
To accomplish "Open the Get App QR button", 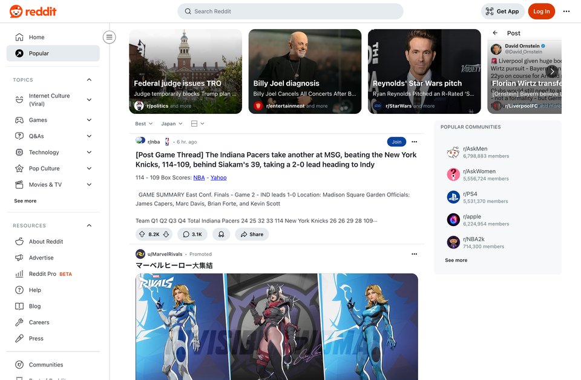I will (502, 12).
